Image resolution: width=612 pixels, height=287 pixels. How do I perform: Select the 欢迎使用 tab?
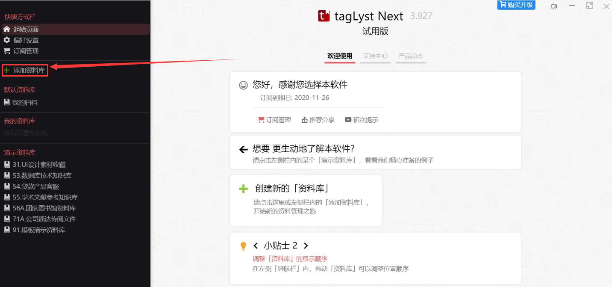pos(340,56)
